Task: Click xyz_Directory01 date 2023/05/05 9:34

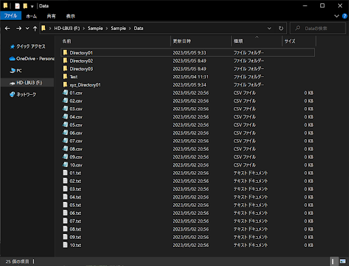Action: tap(189, 85)
